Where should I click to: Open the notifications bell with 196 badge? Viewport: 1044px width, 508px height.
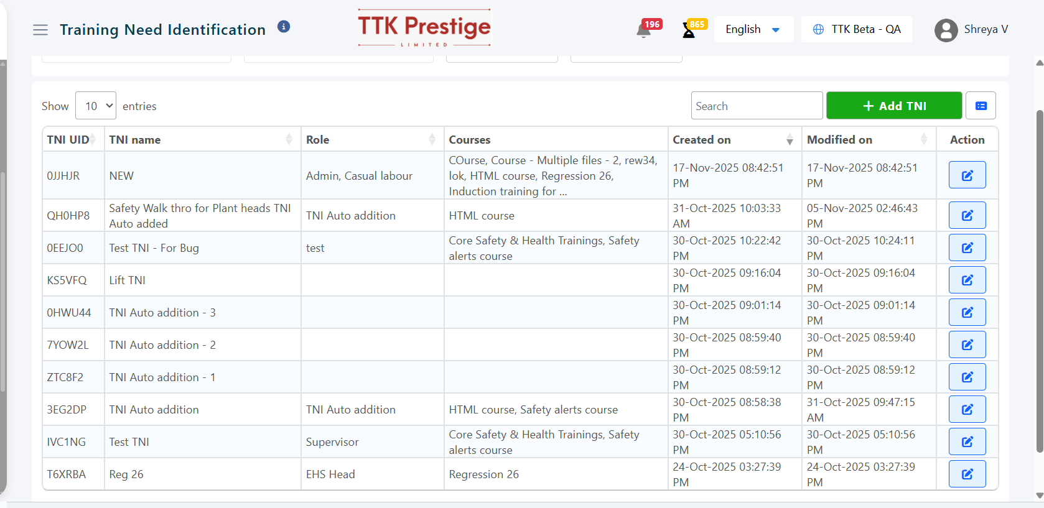[644, 30]
